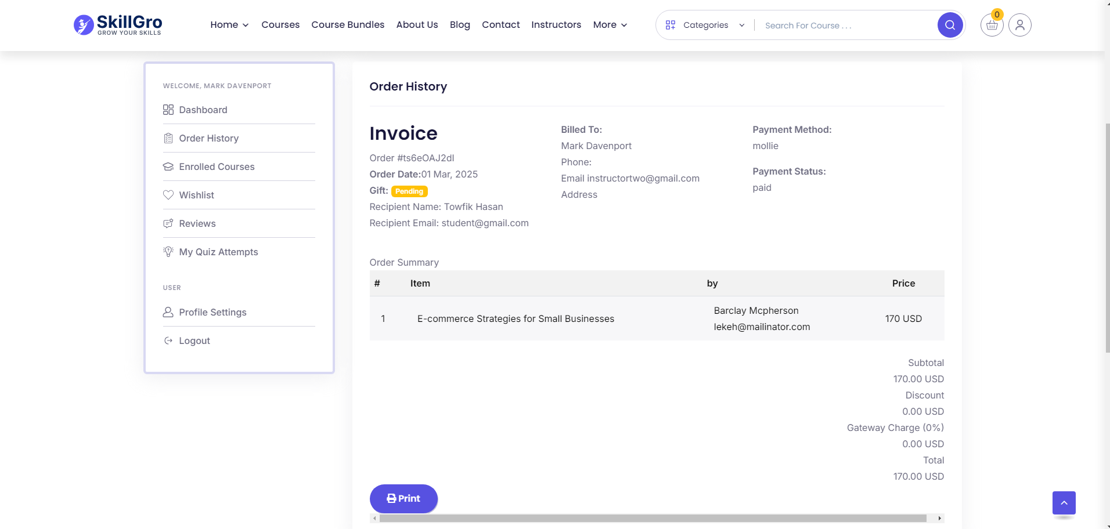Go to Courses in the navbar
1110x529 pixels.
tap(280, 25)
